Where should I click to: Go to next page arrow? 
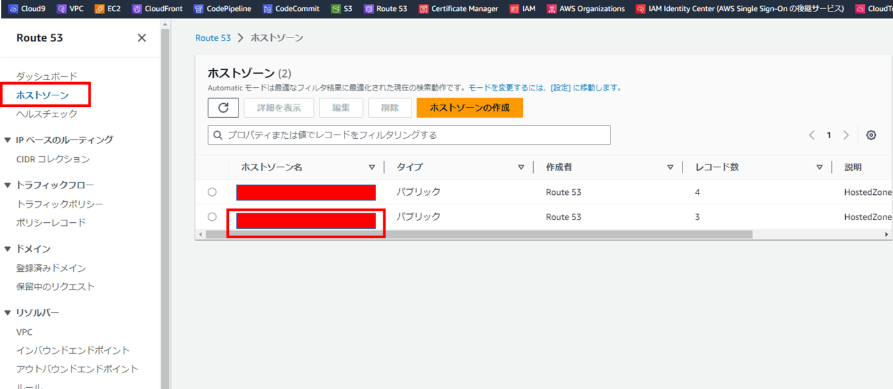tap(846, 135)
